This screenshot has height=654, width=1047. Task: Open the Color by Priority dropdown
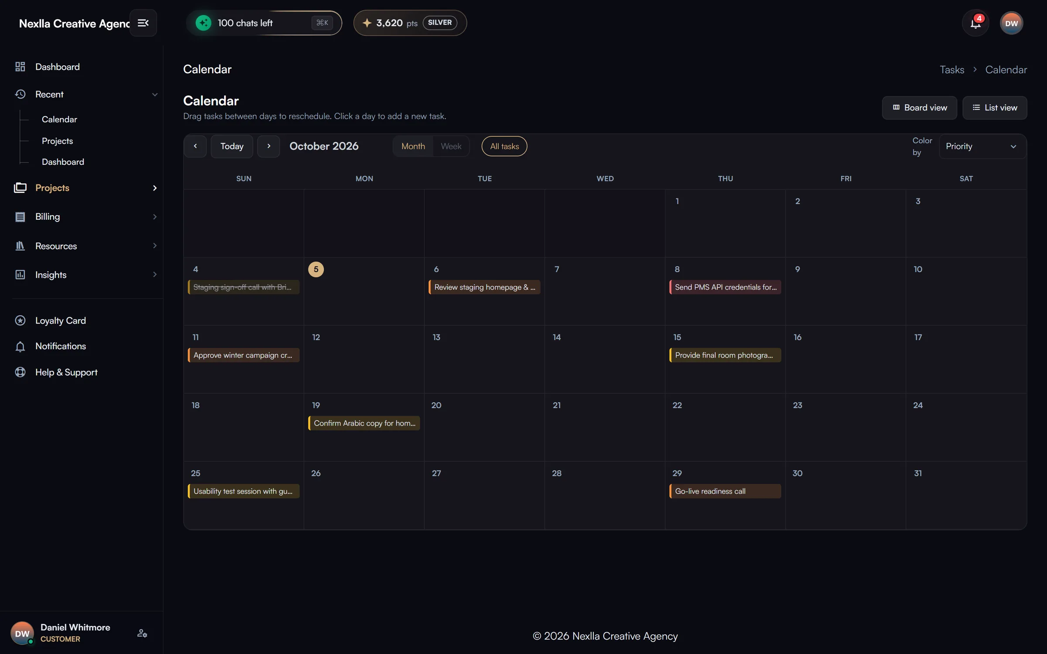pyautogui.click(x=982, y=146)
